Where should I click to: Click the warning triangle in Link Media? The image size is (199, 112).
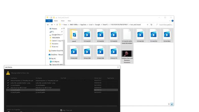tap(8, 73)
